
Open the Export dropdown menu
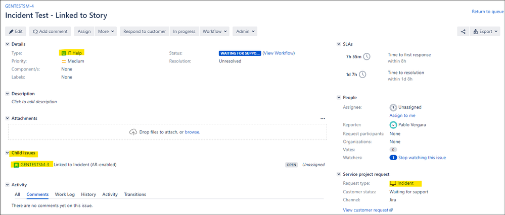(485, 31)
